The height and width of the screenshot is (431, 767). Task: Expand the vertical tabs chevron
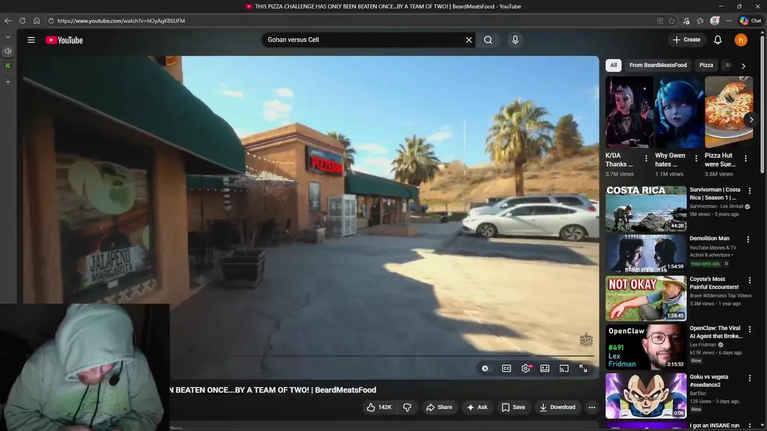click(8, 37)
